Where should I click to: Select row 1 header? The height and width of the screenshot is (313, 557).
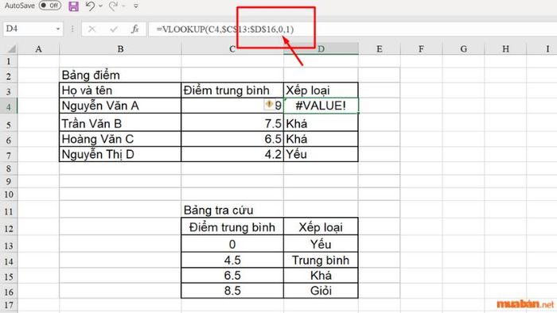pyautogui.click(x=9, y=61)
